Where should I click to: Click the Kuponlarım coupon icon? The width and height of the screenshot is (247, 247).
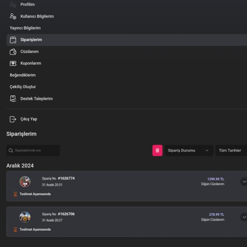[x=13, y=63]
